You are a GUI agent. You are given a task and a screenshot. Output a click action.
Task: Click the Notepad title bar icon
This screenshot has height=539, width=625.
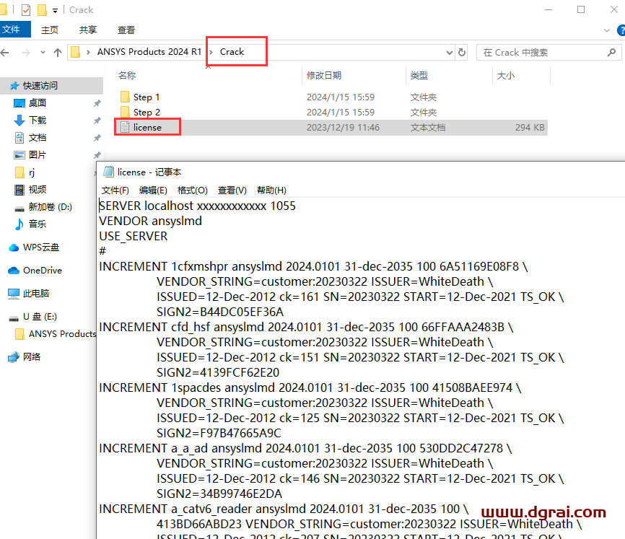point(108,172)
